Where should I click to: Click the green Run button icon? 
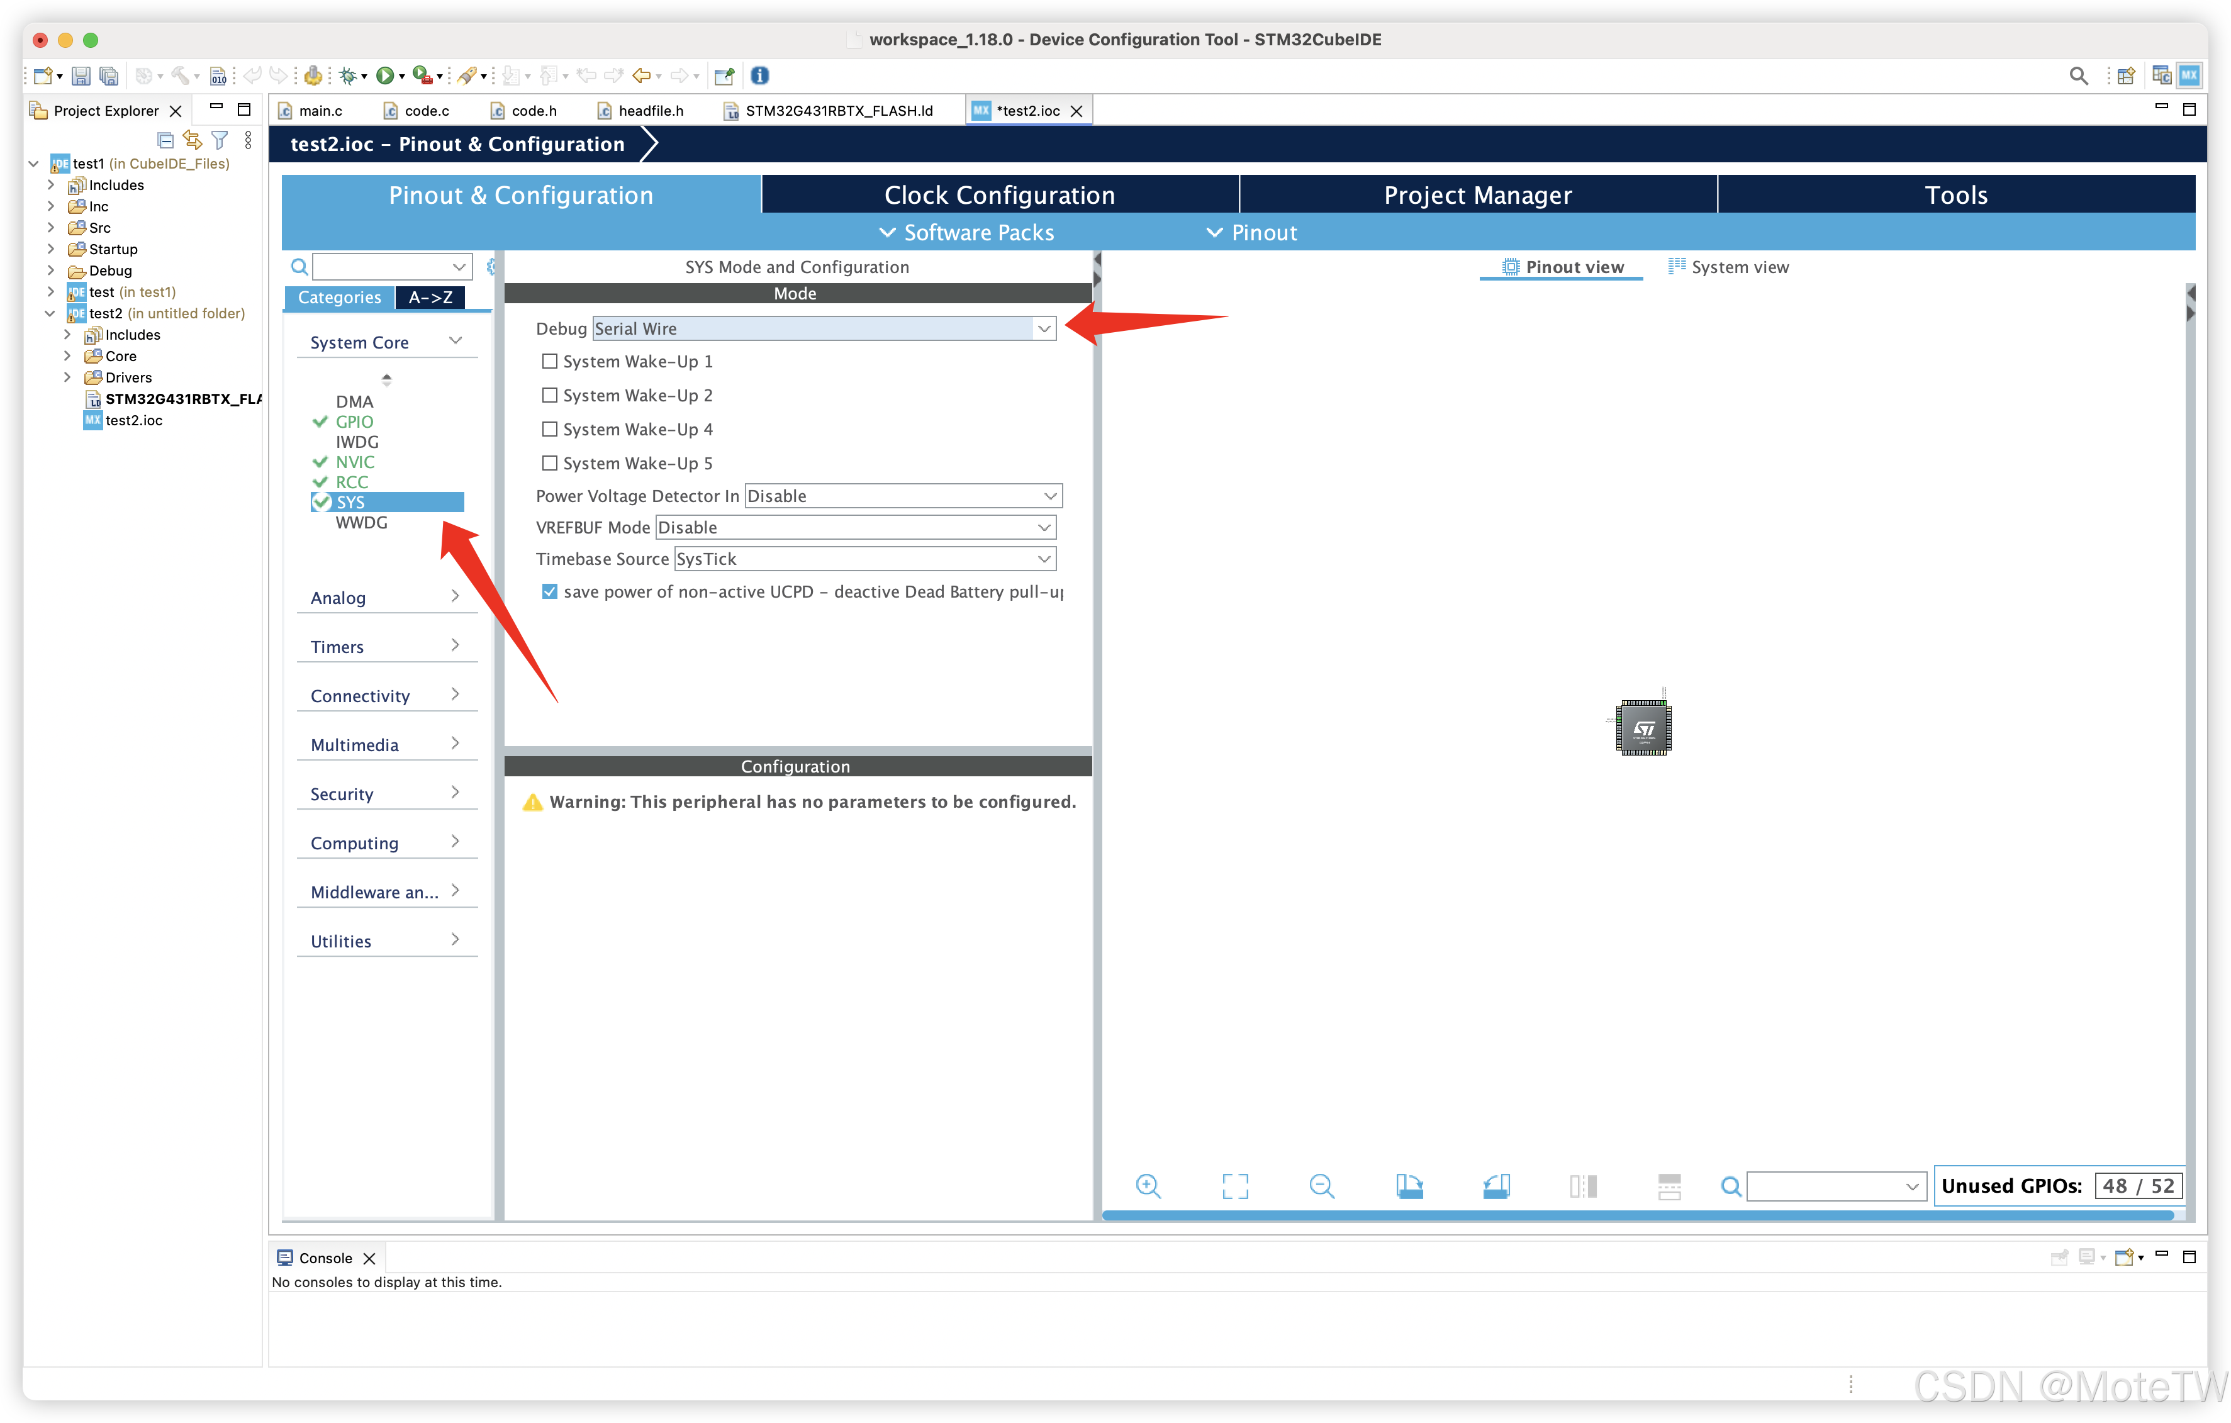pyautogui.click(x=384, y=76)
